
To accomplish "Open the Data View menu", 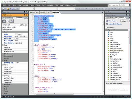I will (x=50, y=5).
